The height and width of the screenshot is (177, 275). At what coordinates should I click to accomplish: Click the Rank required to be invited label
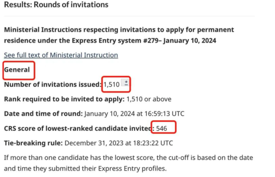click(64, 99)
